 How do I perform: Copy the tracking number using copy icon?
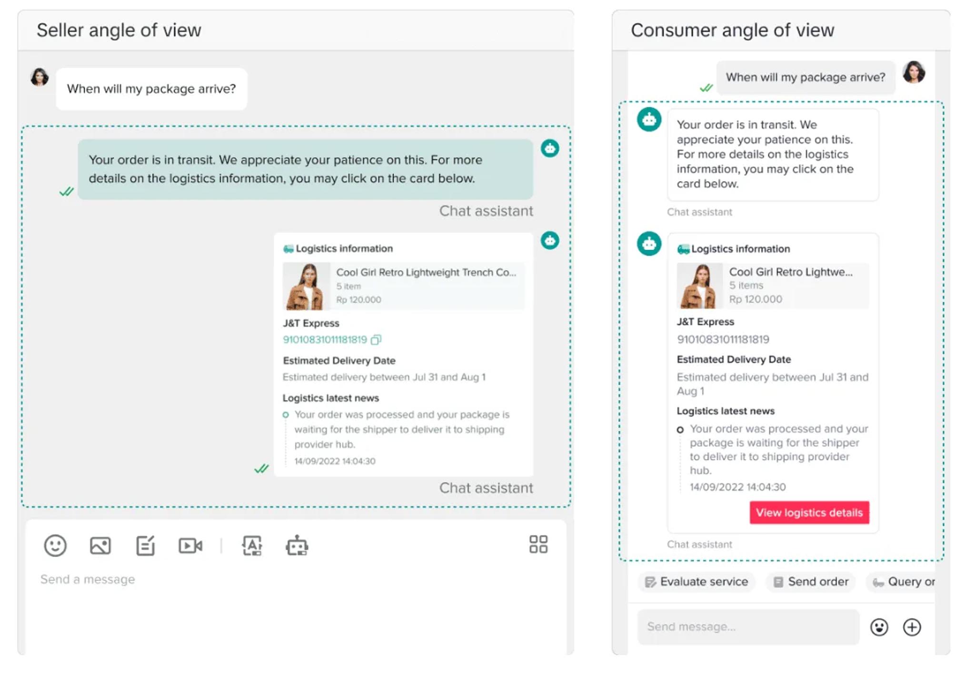[376, 340]
